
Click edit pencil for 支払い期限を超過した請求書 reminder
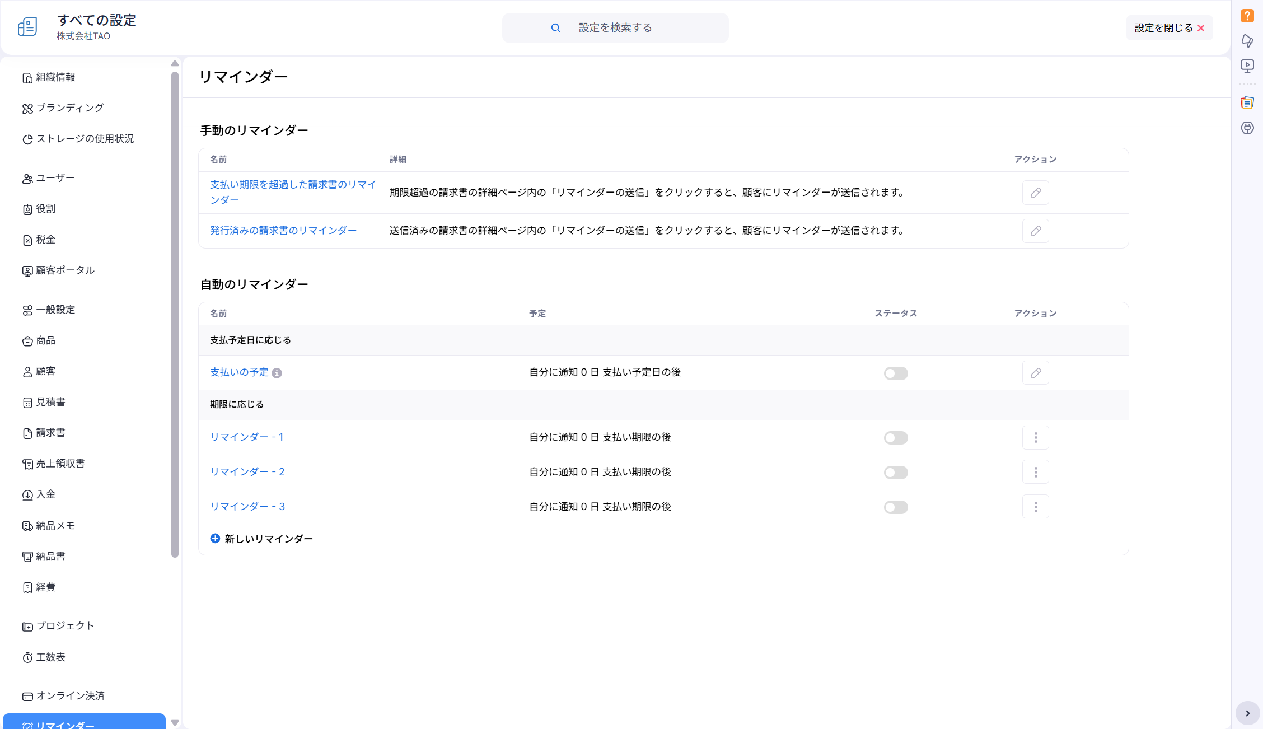click(x=1035, y=193)
